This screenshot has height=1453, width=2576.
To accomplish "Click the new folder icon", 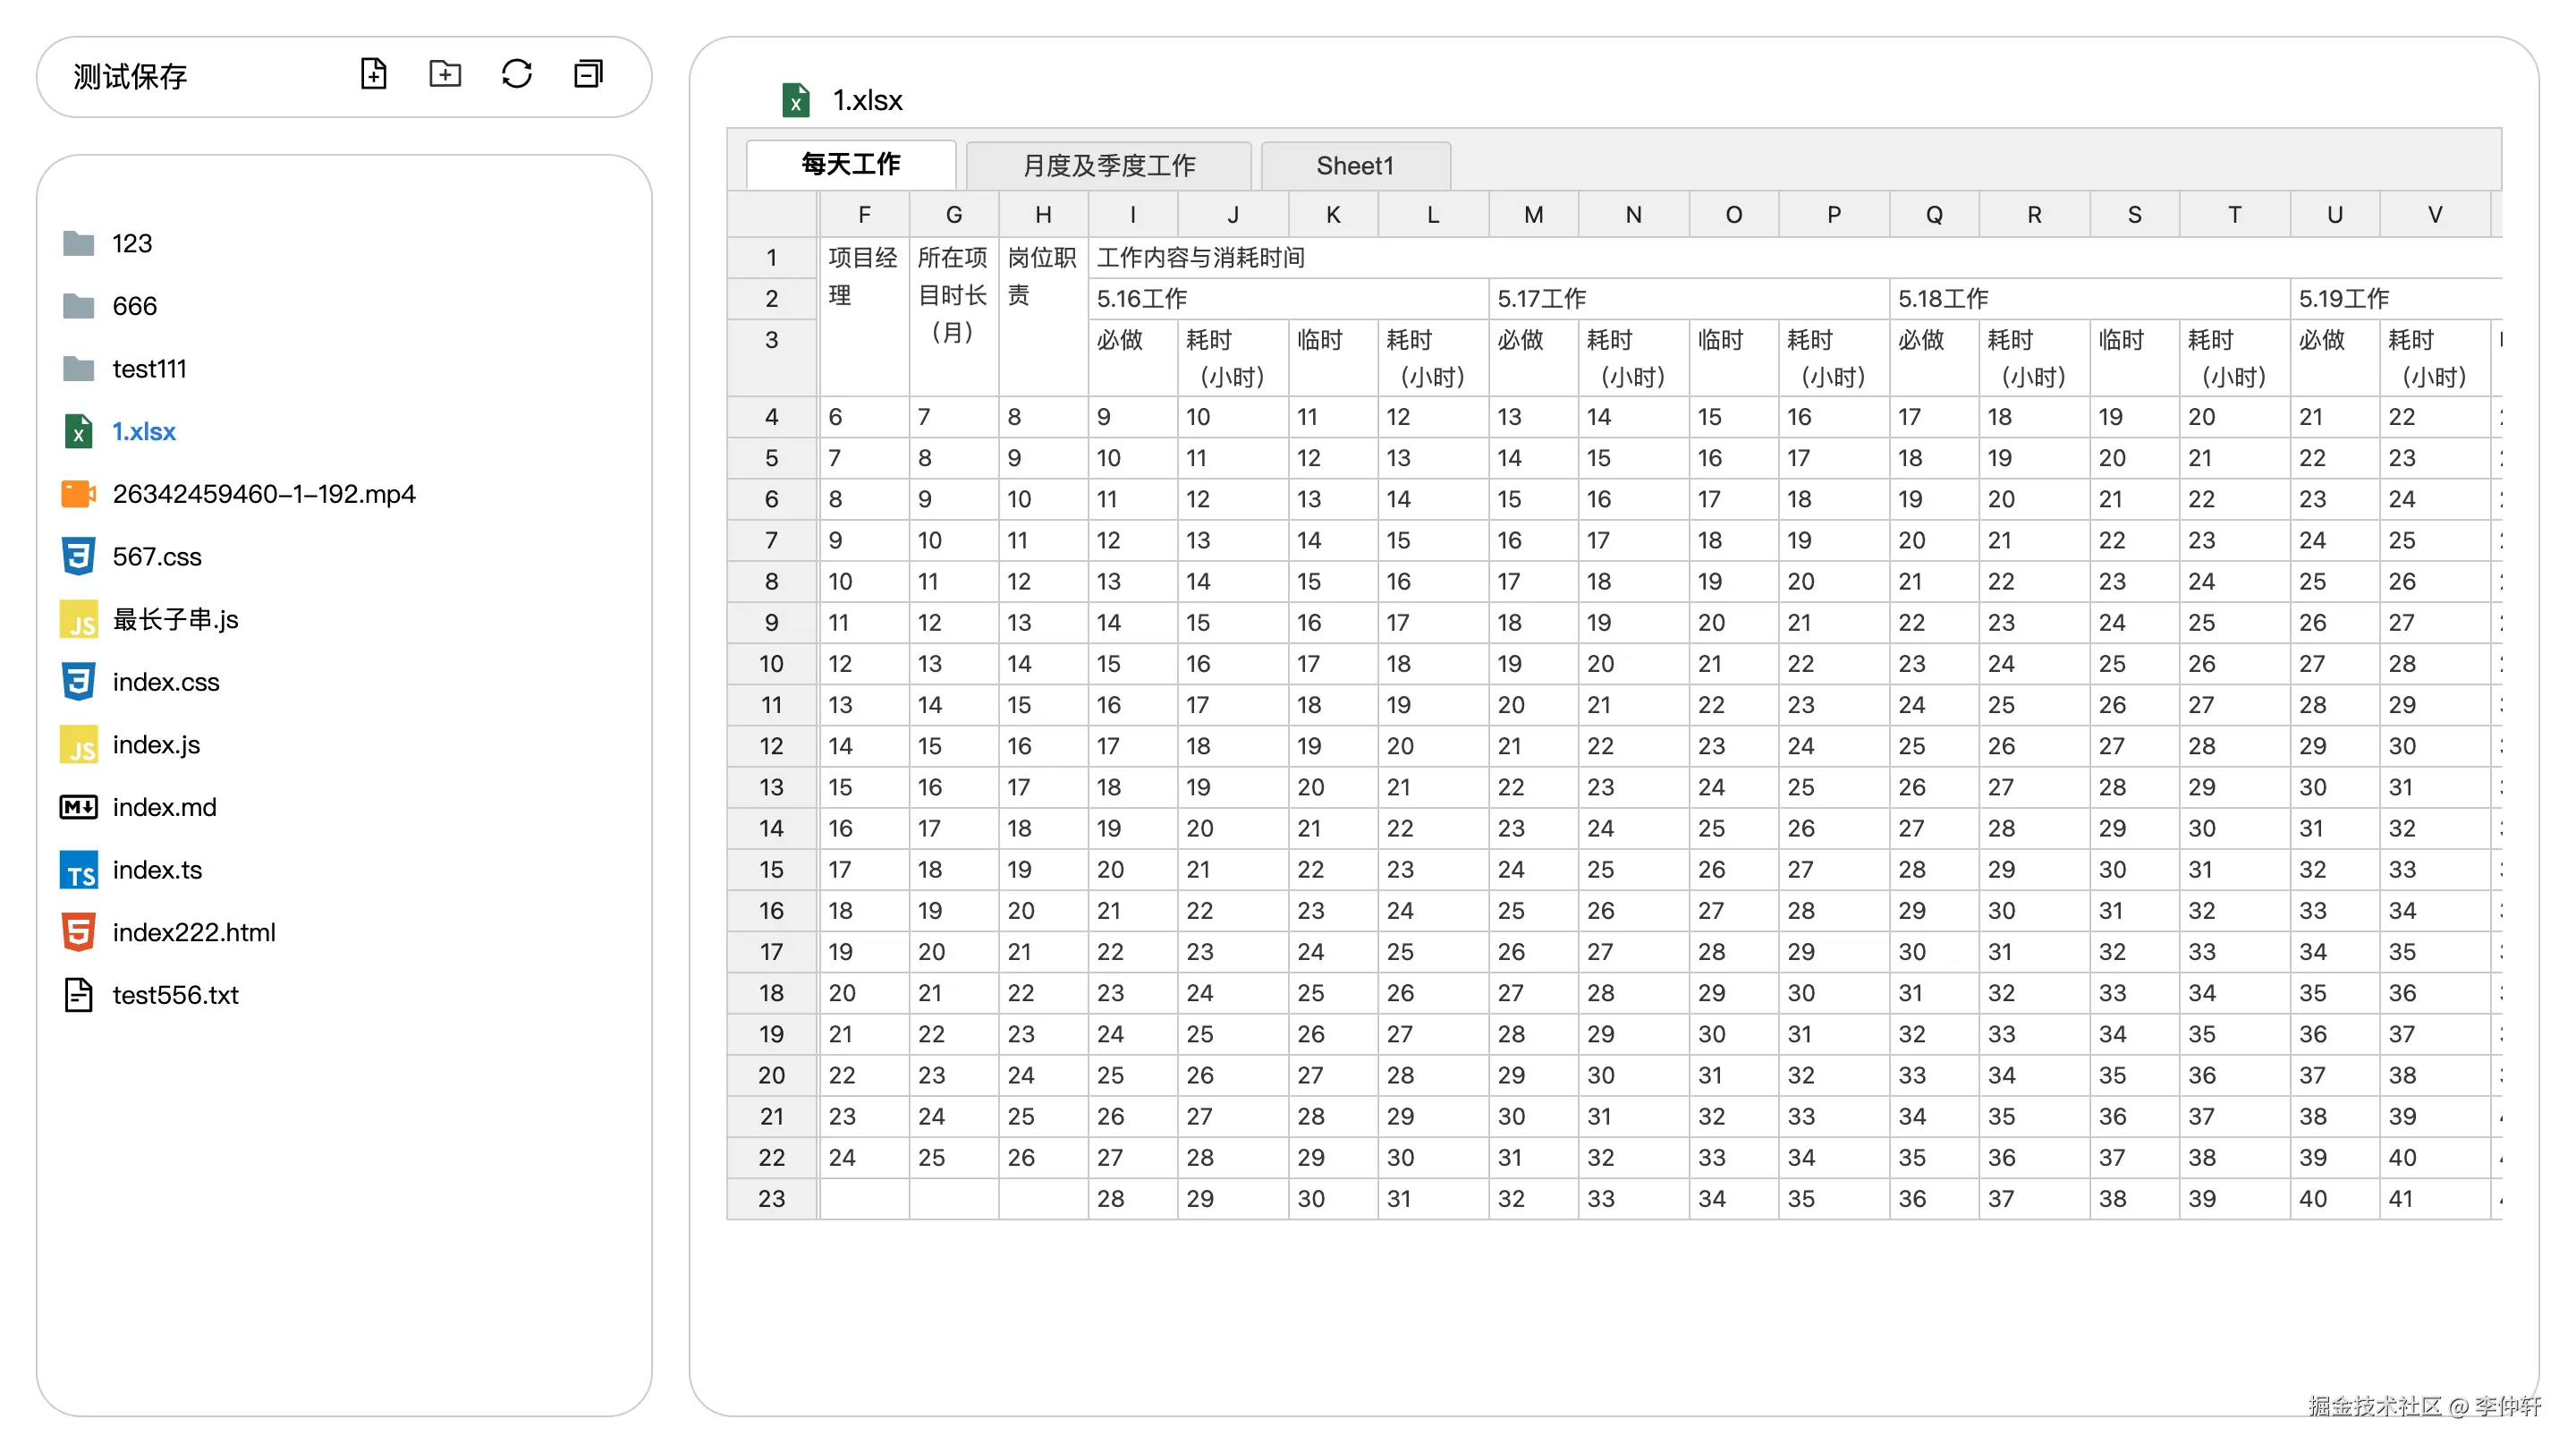I will pos(445,74).
